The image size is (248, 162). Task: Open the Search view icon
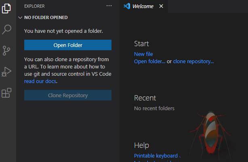coord(6,29)
